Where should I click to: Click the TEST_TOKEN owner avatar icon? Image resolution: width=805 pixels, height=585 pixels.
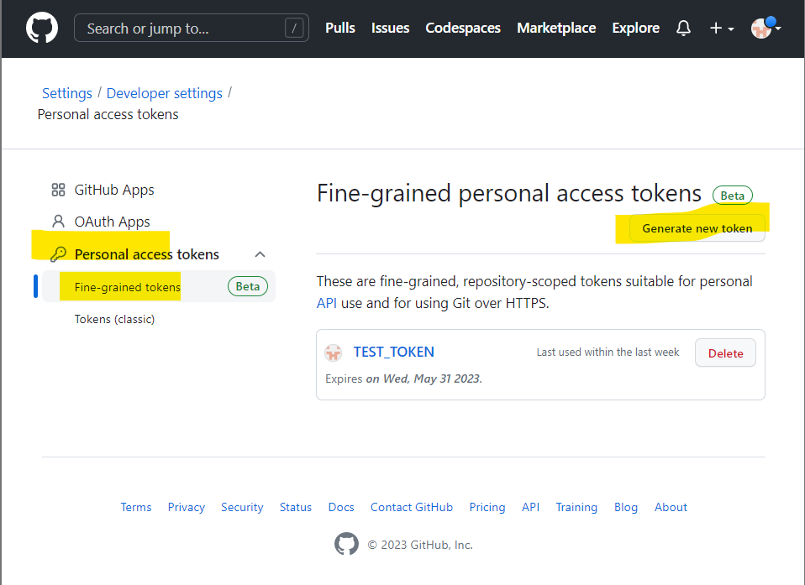(x=334, y=353)
